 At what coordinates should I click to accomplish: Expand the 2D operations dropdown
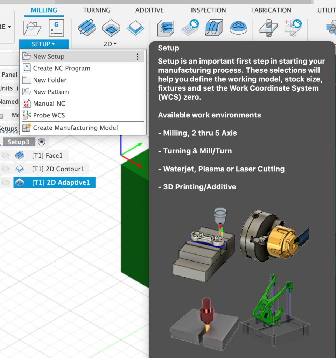pyautogui.click(x=110, y=44)
